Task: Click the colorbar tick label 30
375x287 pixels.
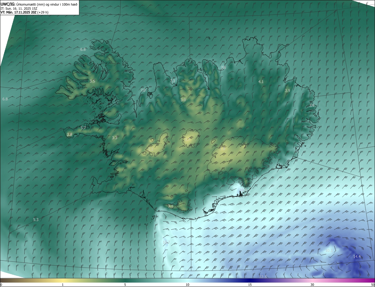Action: pos(312,285)
